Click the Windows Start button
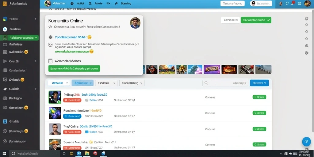Viewport: 314px width, 157px height. click(x=4, y=154)
